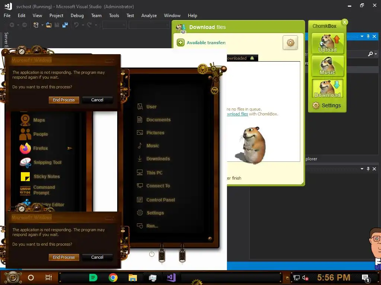Click Navigate Backward arrow in toolbar
Viewport: 381px width, 285px height.
[12, 25]
